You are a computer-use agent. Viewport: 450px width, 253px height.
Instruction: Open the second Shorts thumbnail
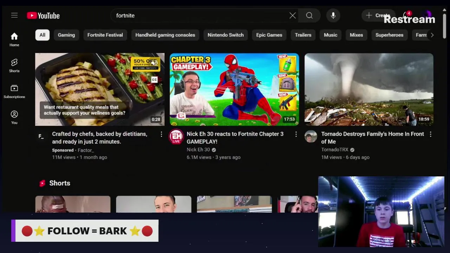tap(154, 204)
